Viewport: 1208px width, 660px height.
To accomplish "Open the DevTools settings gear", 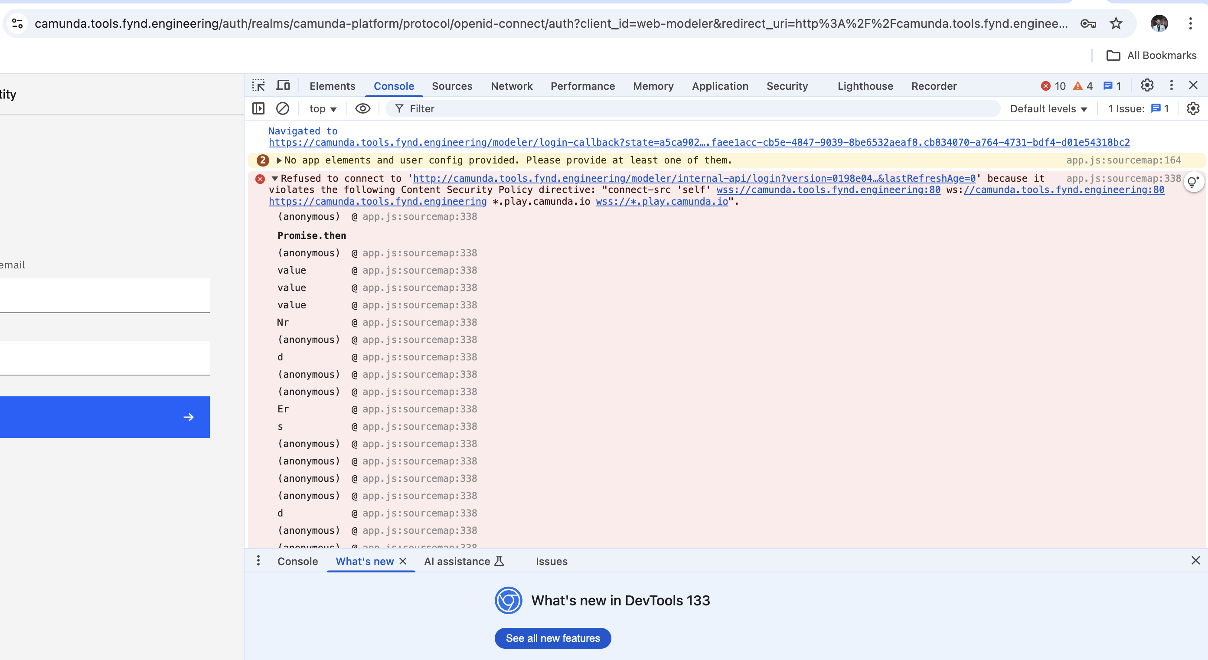I will [1147, 85].
